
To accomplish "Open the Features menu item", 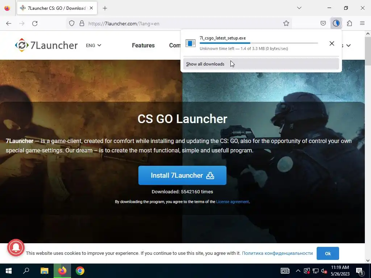I will [143, 45].
